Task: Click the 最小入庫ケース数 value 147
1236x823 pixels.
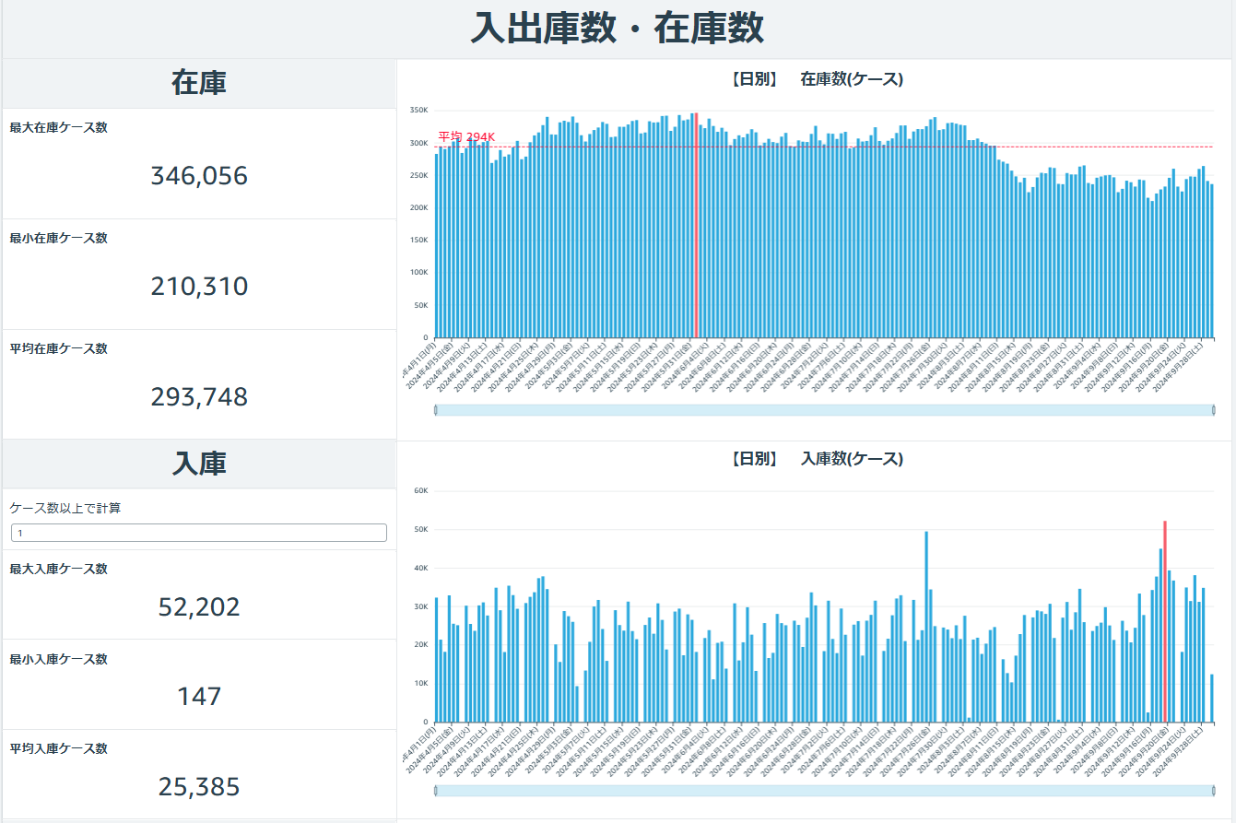Action: click(199, 697)
